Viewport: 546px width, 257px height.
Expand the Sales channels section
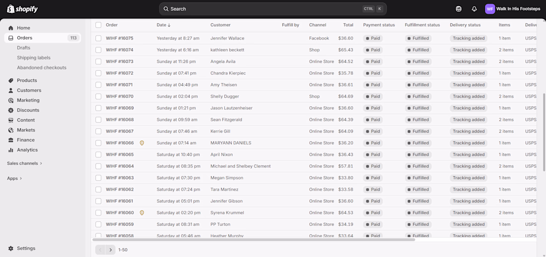25,163
